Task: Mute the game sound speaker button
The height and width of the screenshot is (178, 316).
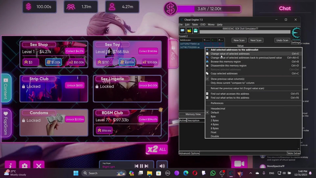Action: coord(162,166)
